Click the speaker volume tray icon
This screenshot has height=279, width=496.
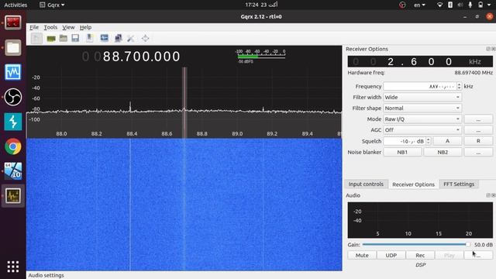(460, 5)
